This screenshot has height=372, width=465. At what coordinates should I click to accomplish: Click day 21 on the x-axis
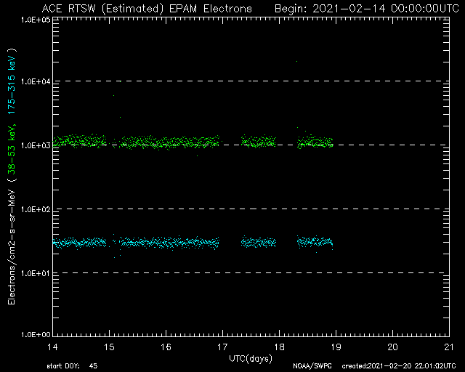pos(449,347)
